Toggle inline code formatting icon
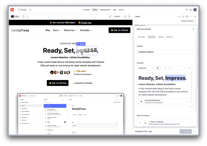Viewport: 207px width, 146px height. [x=165, y=68]
